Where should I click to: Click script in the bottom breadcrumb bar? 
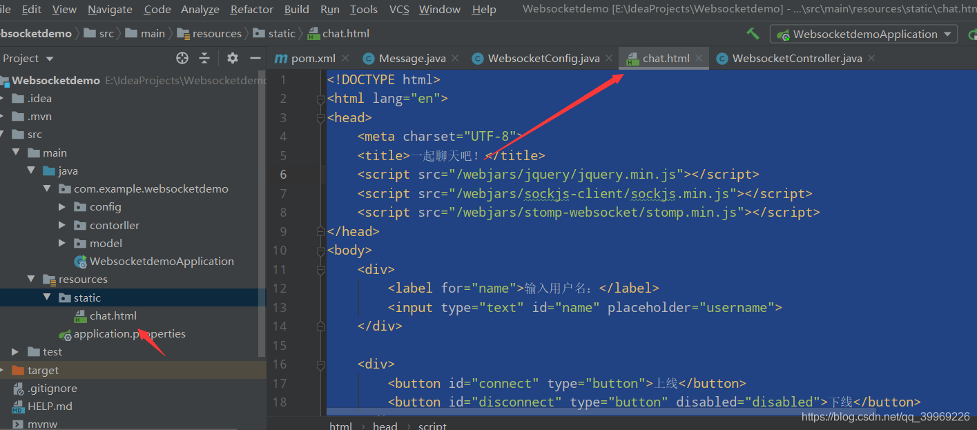pyautogui.click(x=432, y=425)
